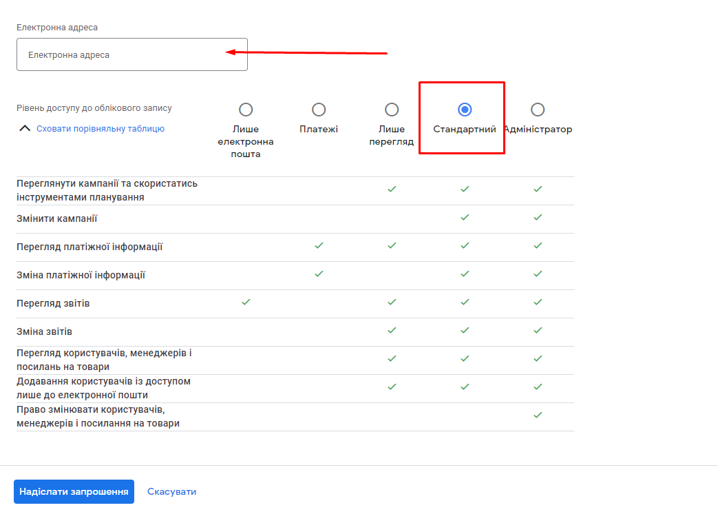Click the Змінити кампанії row title
The height and width of the screenshot is (512, 718).
(x=57, y=218)
